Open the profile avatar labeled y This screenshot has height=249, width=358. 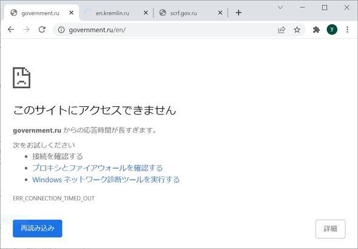point(332,30)
